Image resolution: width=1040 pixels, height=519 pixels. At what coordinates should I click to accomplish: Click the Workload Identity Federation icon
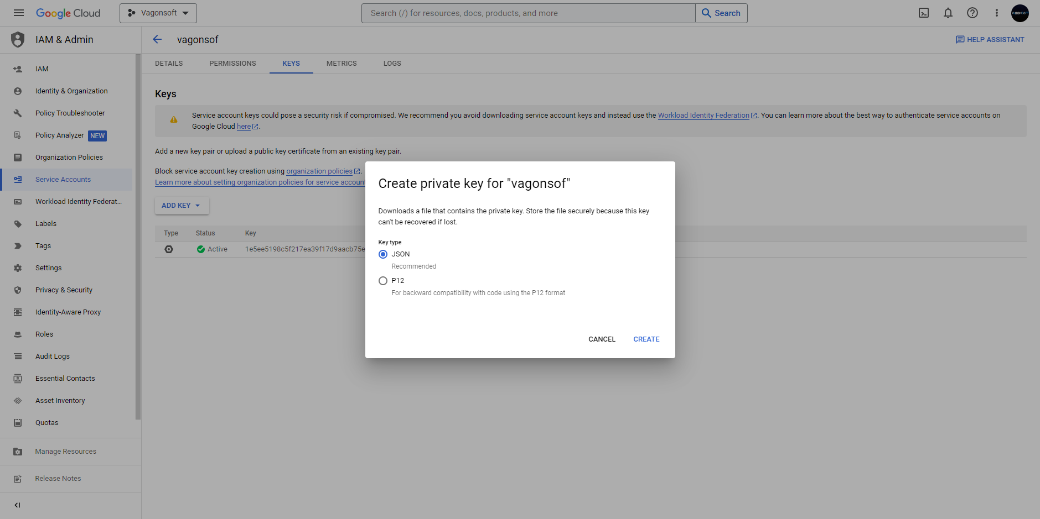tap(18, 202)
